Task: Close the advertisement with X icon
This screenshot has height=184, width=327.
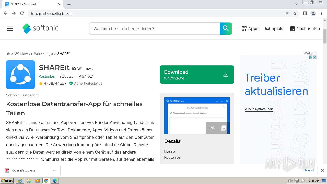Action: pos(315,57)
